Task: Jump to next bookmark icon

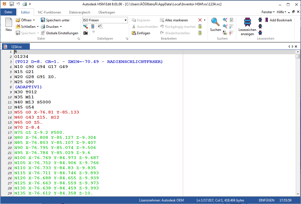Action: (260, 26)
